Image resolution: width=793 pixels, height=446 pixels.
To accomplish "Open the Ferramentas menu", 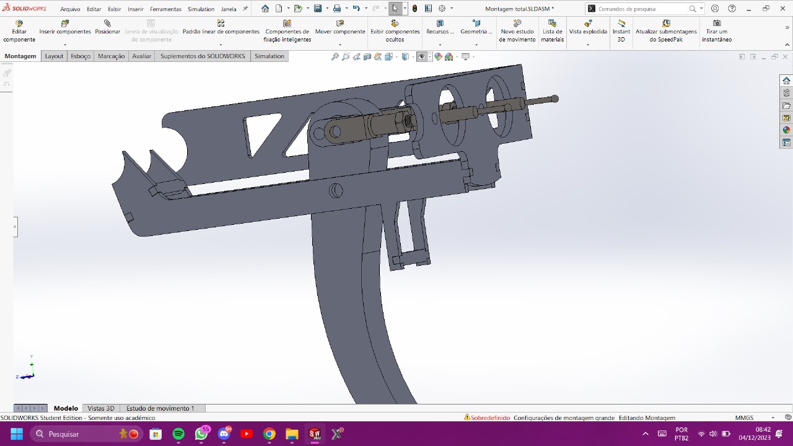I will click(165, 9).
